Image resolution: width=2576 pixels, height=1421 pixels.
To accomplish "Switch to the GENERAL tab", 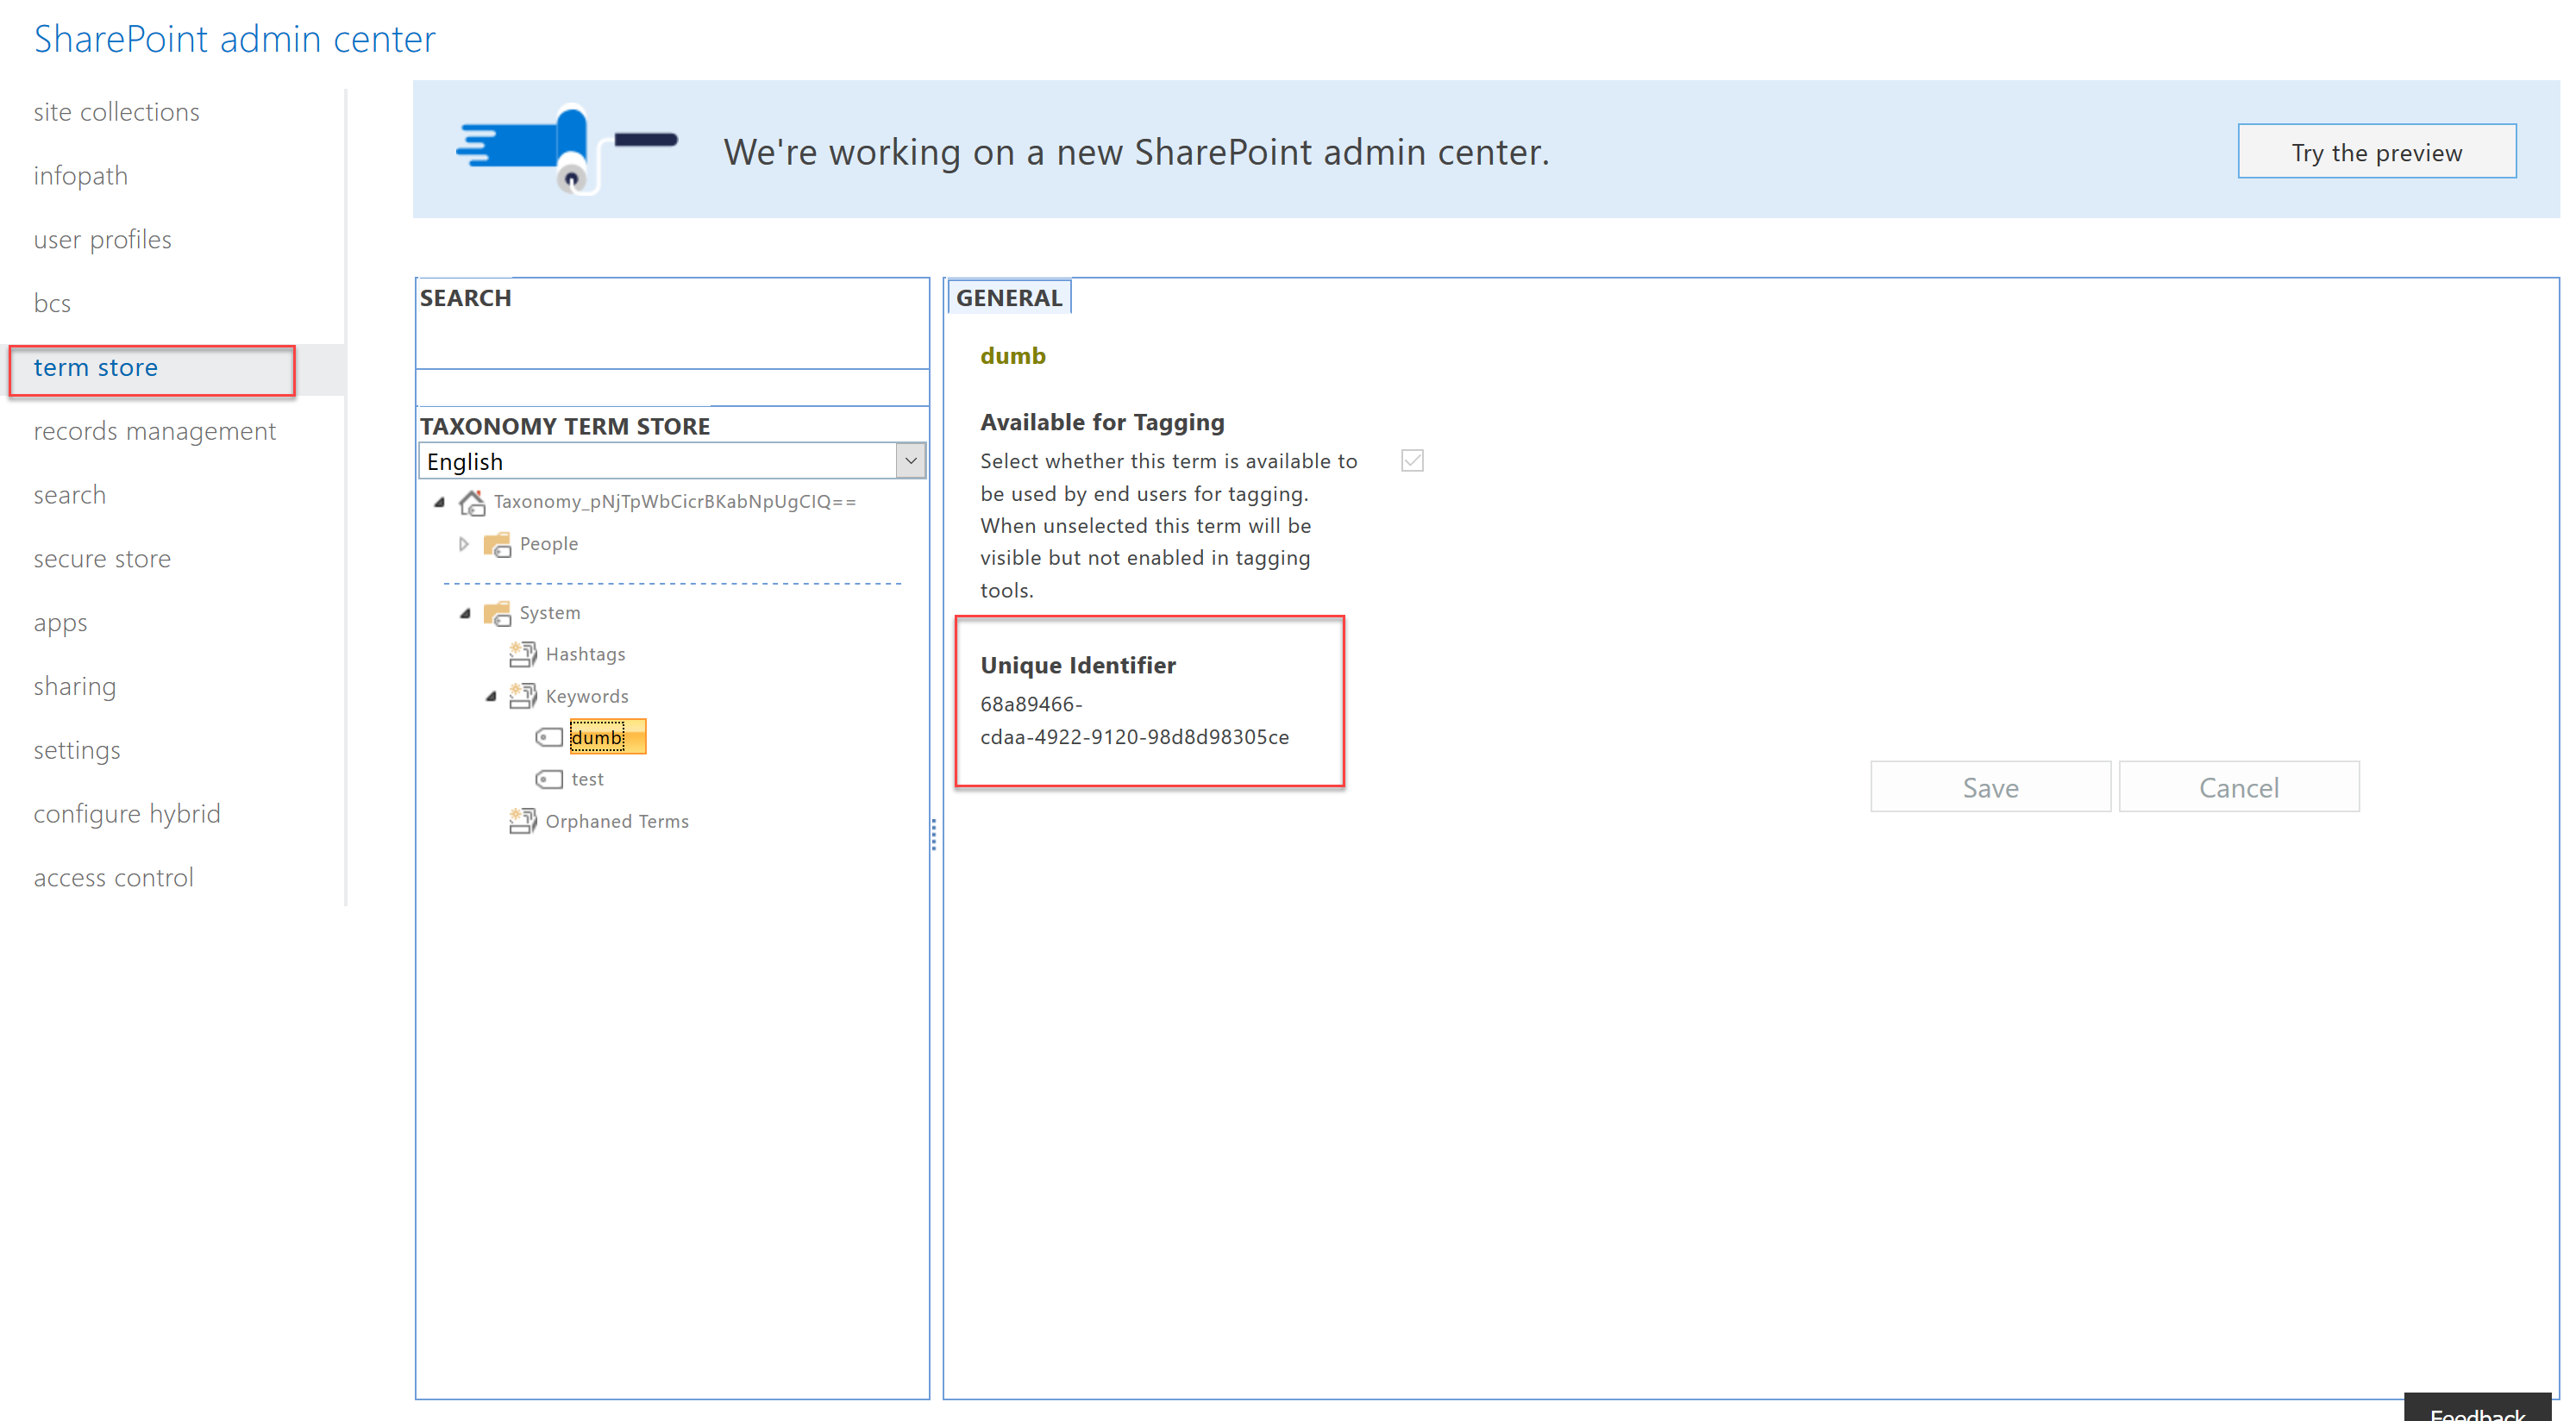I will [1009, 298].
